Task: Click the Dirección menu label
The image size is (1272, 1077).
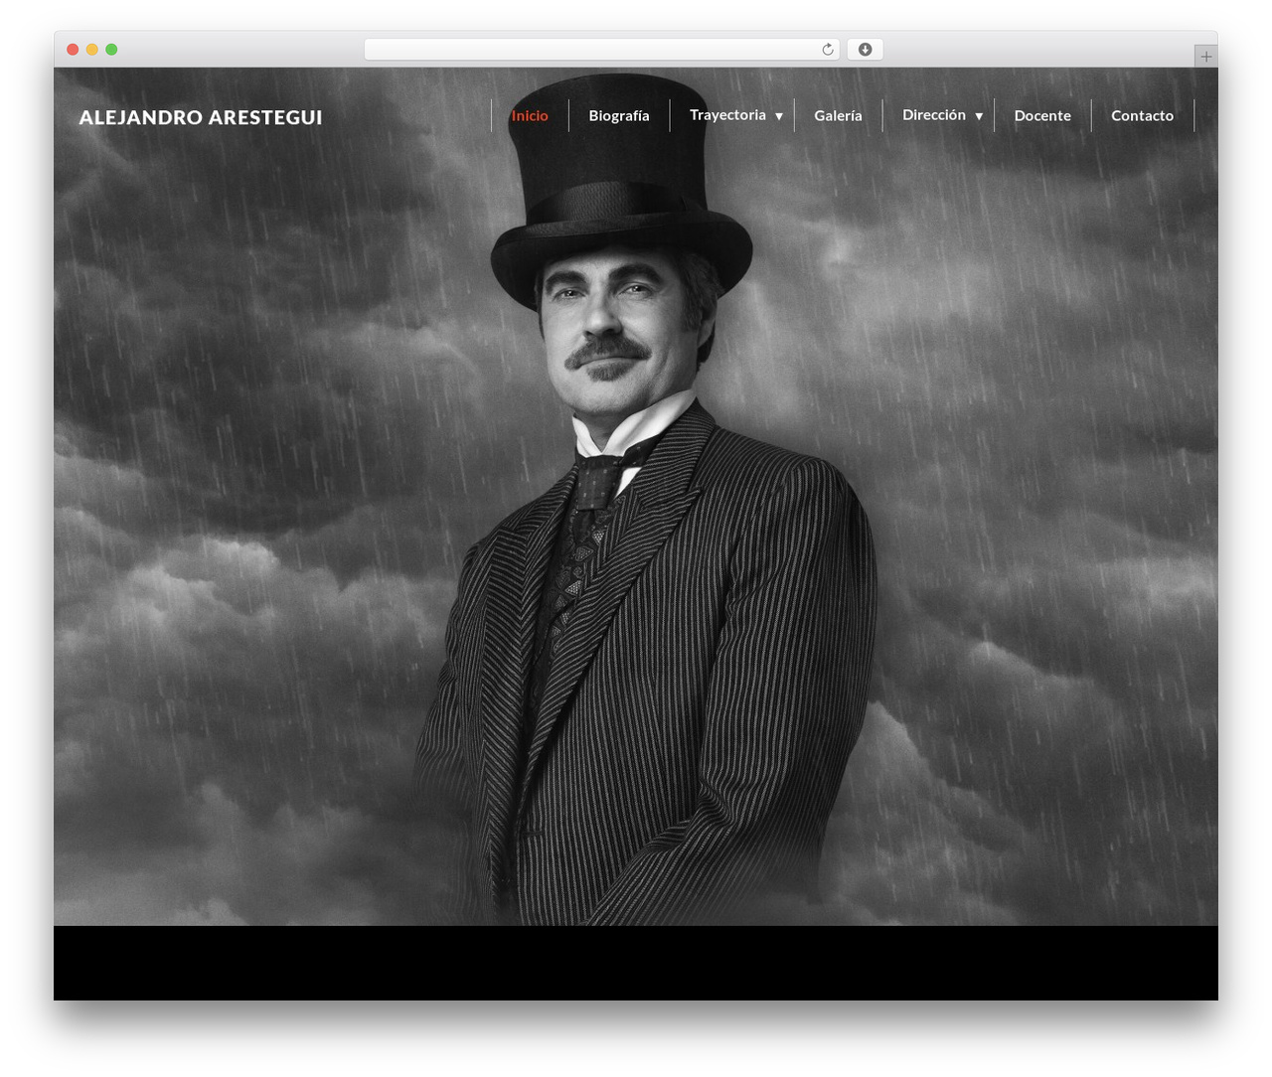Action: (934, 115)
